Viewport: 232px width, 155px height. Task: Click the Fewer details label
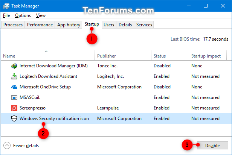click(26, 146)
